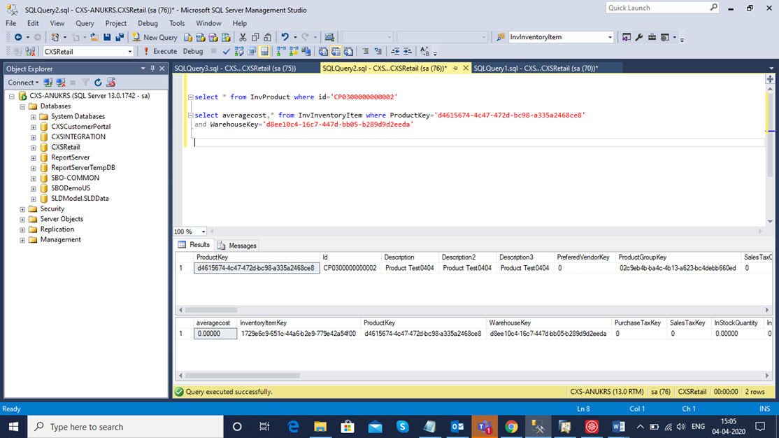
Task: Click the Decrease Indent icon
Action: (x=395, y=52)
